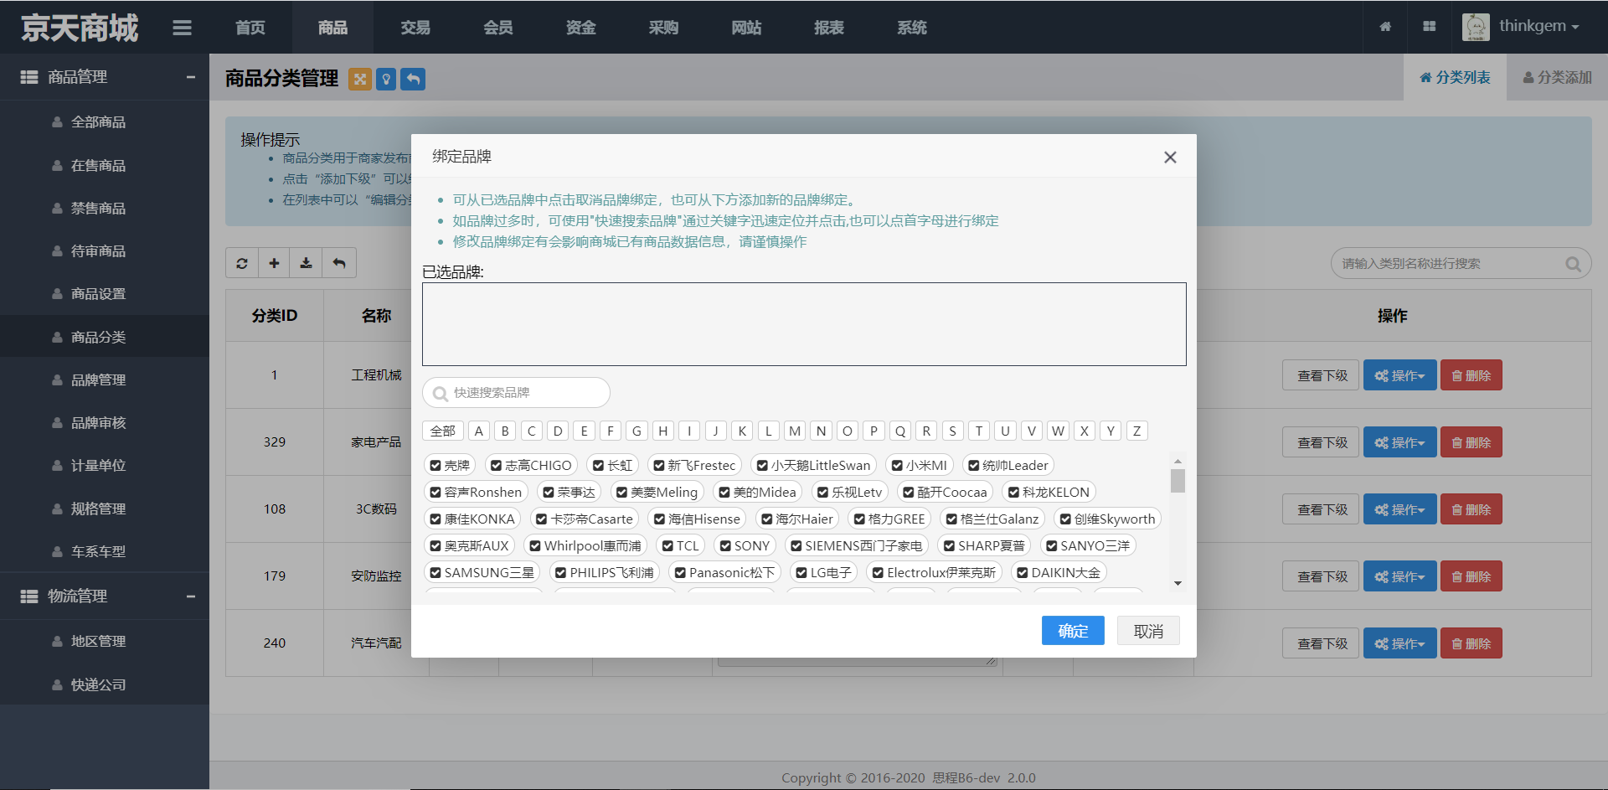Click the search magnifier in category search
Screen dimensions: 1608x790
tap(1573, 264)
